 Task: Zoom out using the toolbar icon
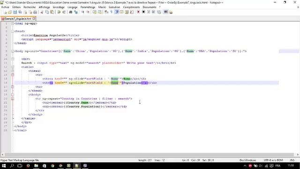[x=88, y=12]
